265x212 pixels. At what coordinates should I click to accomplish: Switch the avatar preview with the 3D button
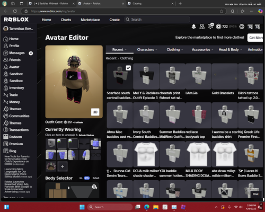coord(95,112)
